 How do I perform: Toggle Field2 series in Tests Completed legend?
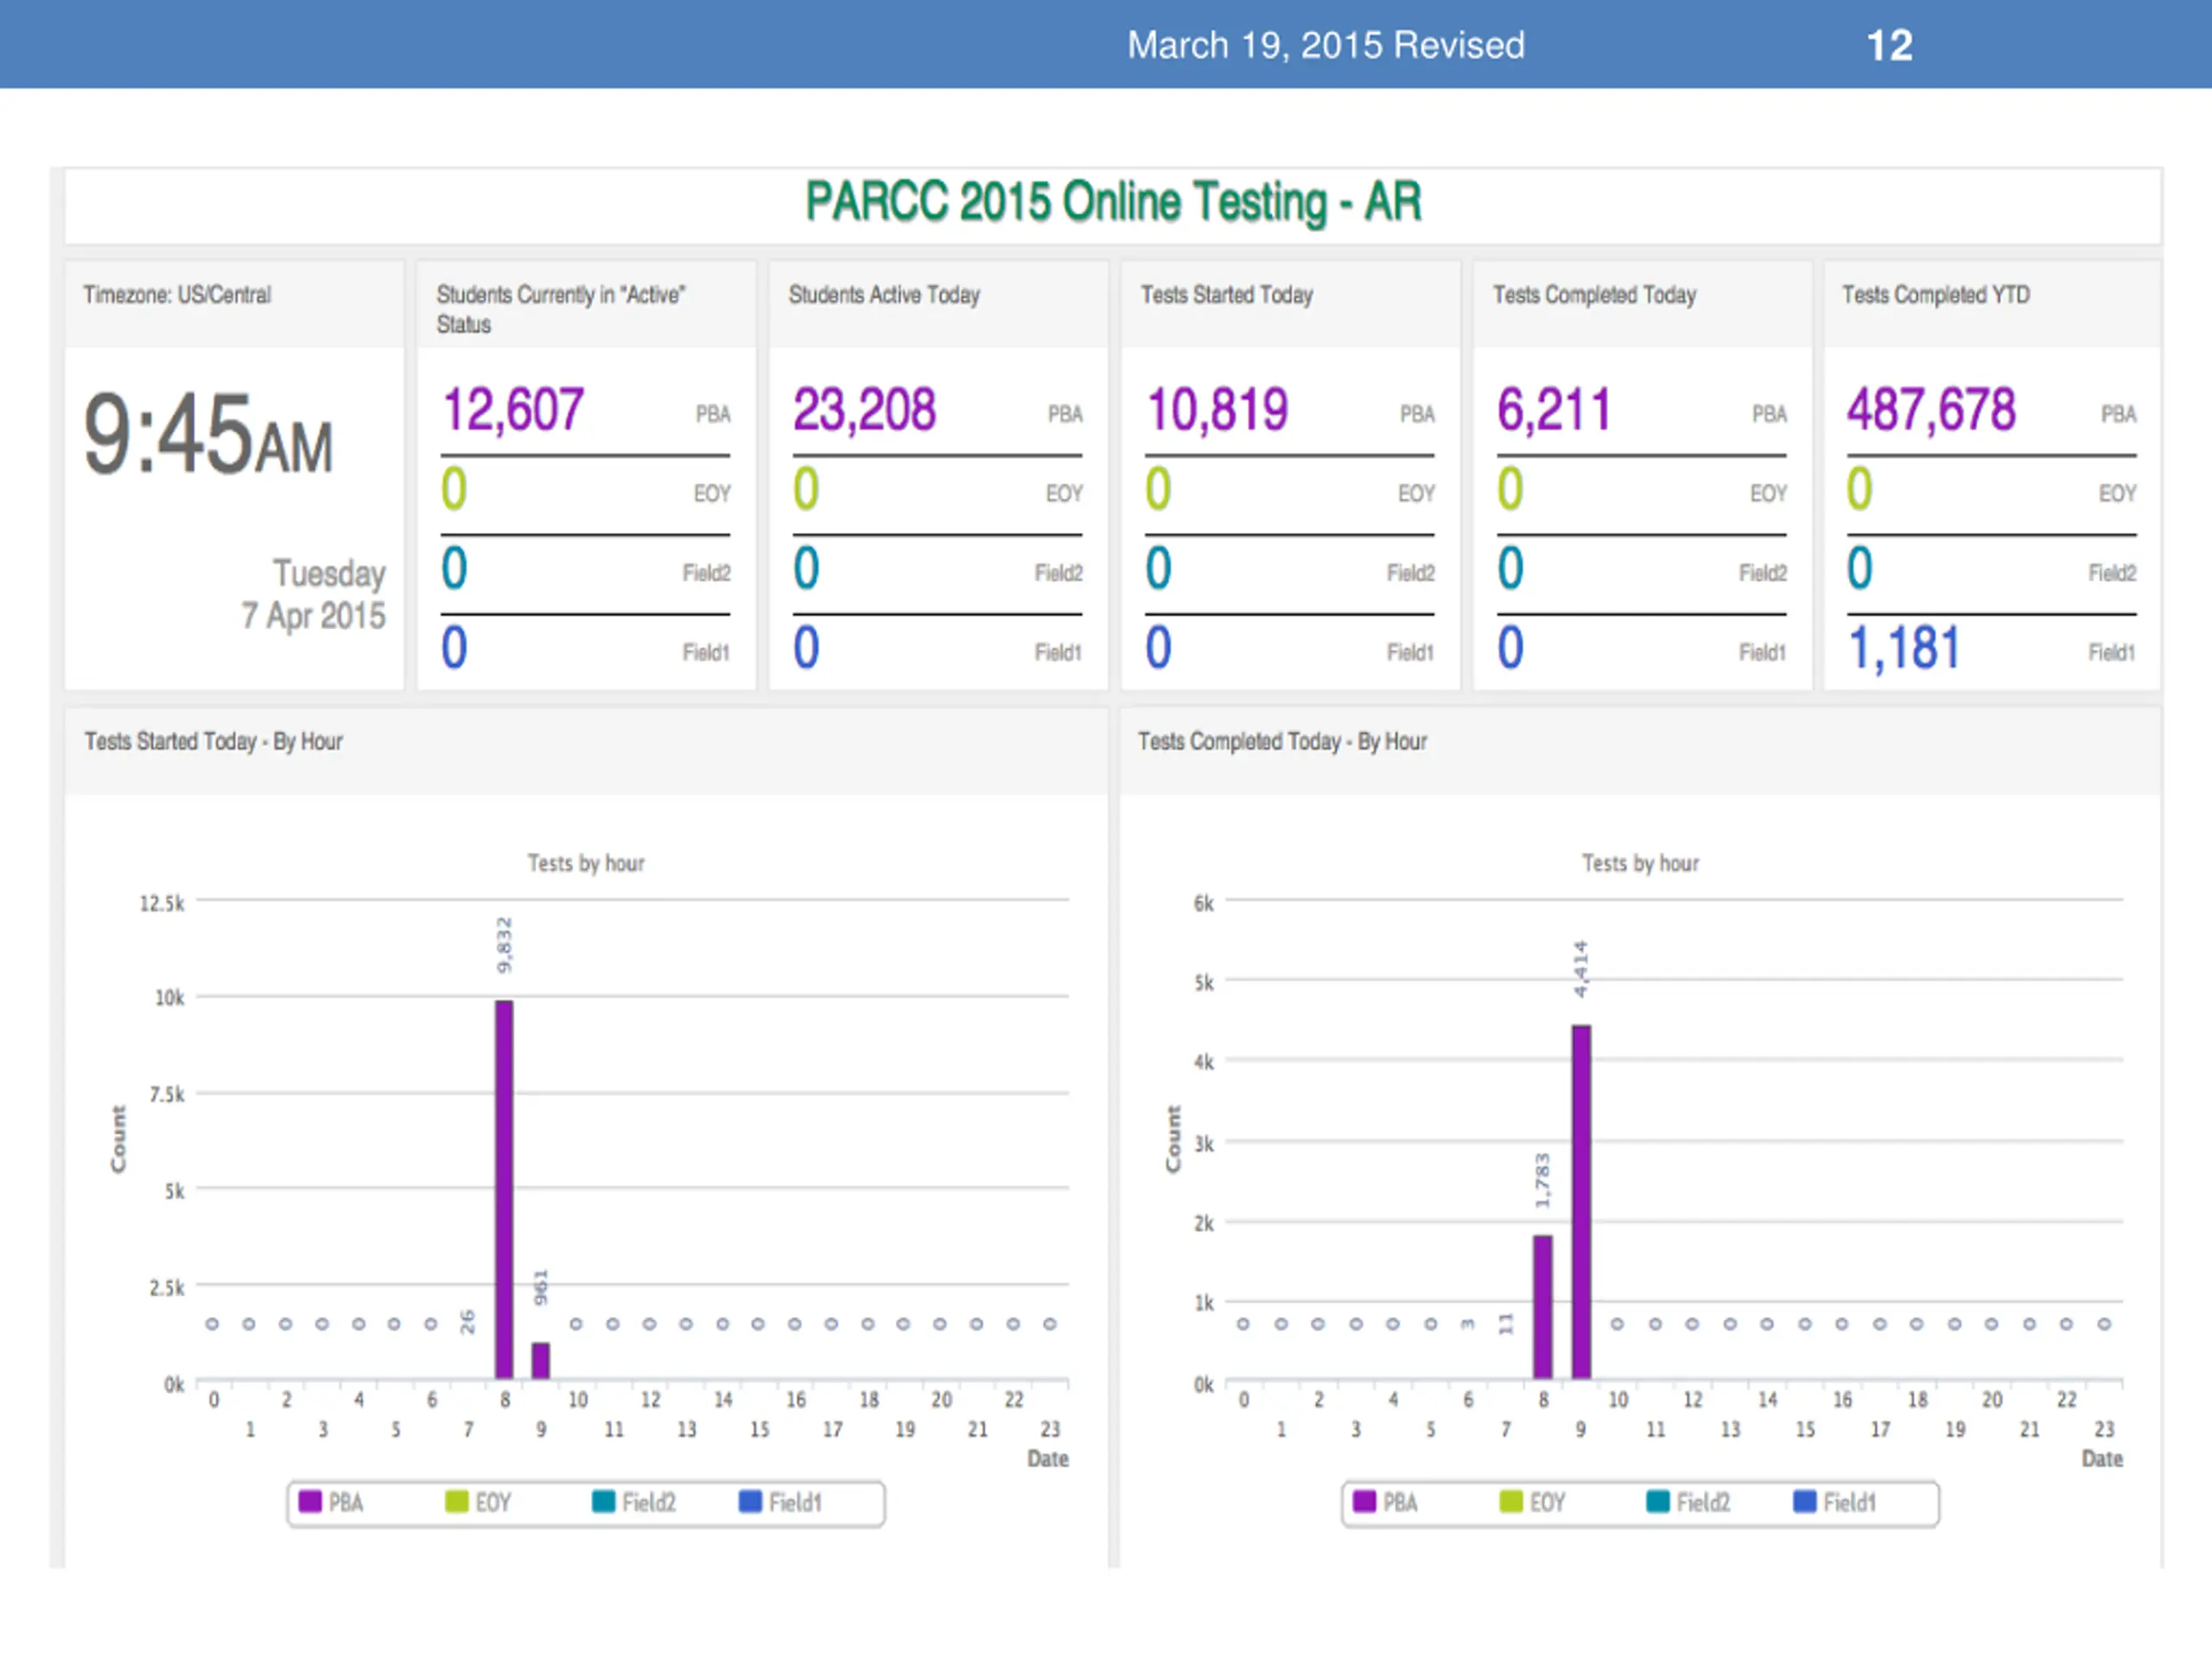pyautogui.click(x=1688, y=1502)
